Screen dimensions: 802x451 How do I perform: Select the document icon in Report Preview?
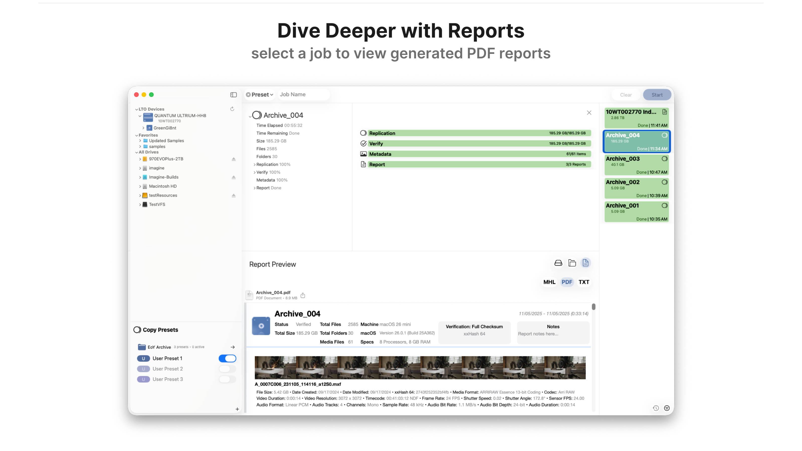coord(585,263)
